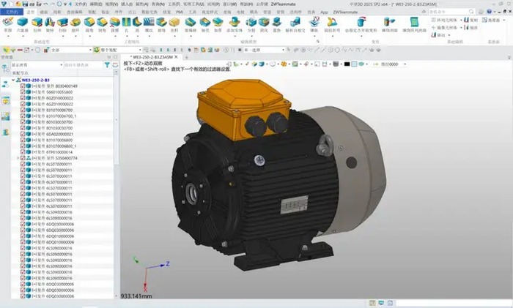Open the 文件(F) menu
The height and width of the screenshot is (308, 513).
pyautogui.click(x=13, y=12)
